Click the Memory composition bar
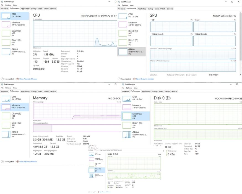Screen dimensions: 242x194 click(x=77, y=128)
